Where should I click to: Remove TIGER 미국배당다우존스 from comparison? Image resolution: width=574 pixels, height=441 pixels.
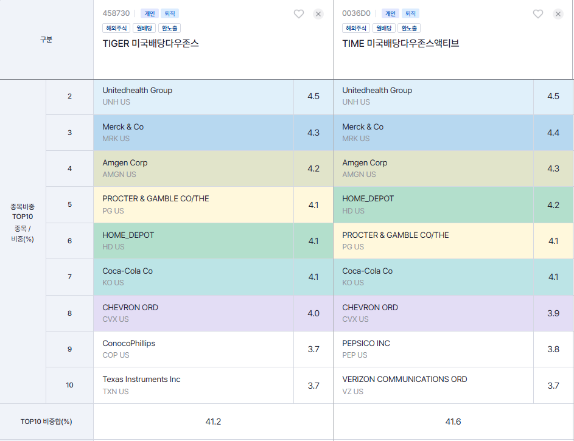tap(318, 14)
